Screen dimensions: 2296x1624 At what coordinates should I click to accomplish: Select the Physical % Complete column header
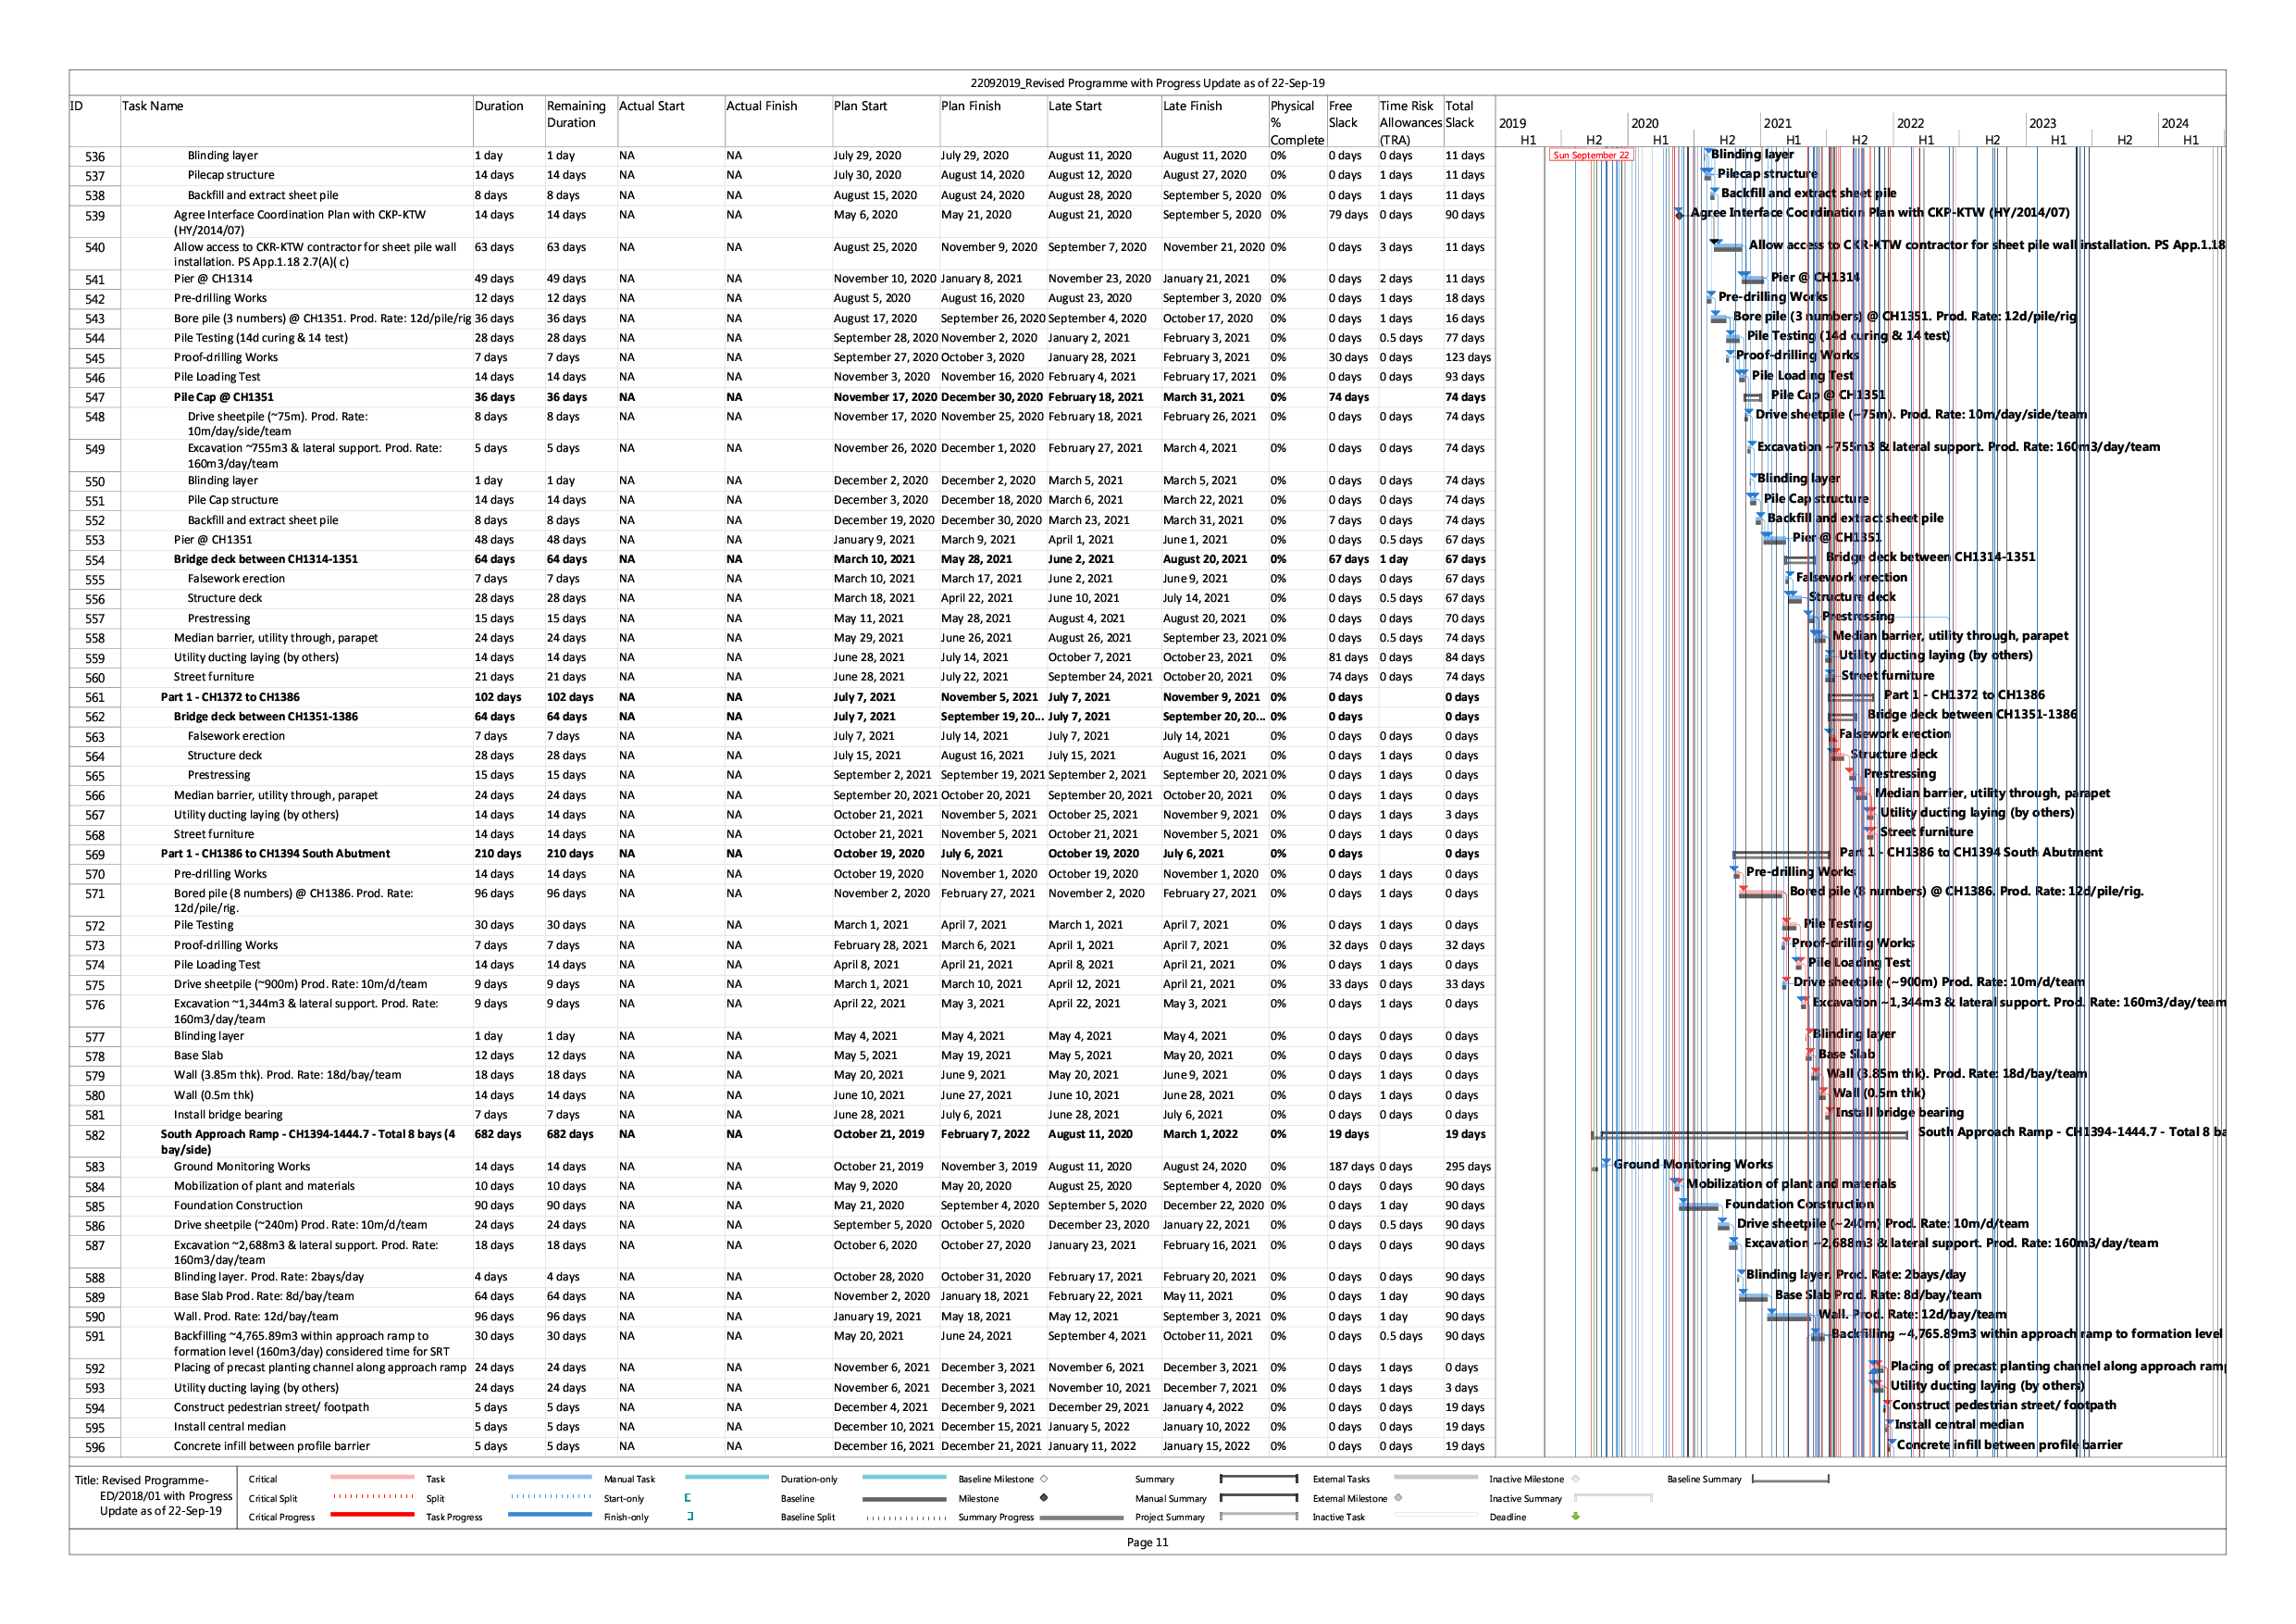[1296, 122]
